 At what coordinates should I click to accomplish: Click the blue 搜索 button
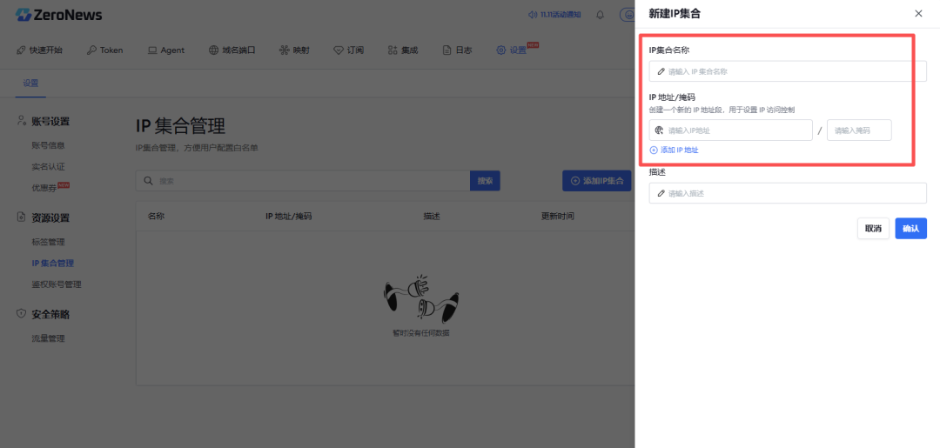485,180
